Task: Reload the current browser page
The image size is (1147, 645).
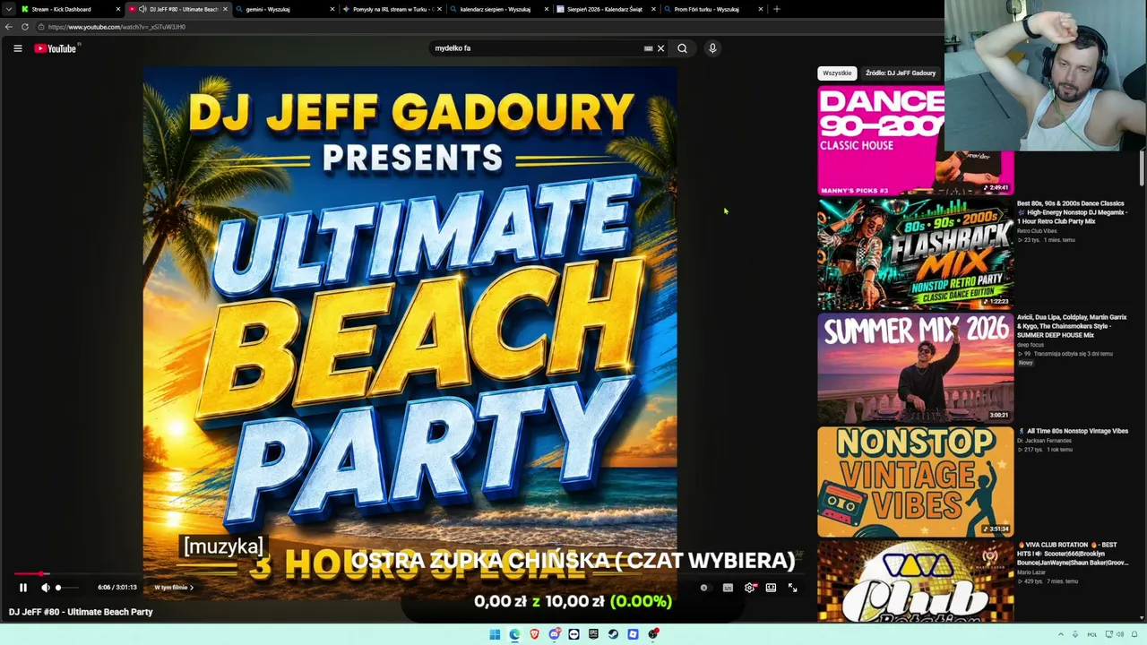Action: coord(25,27)
